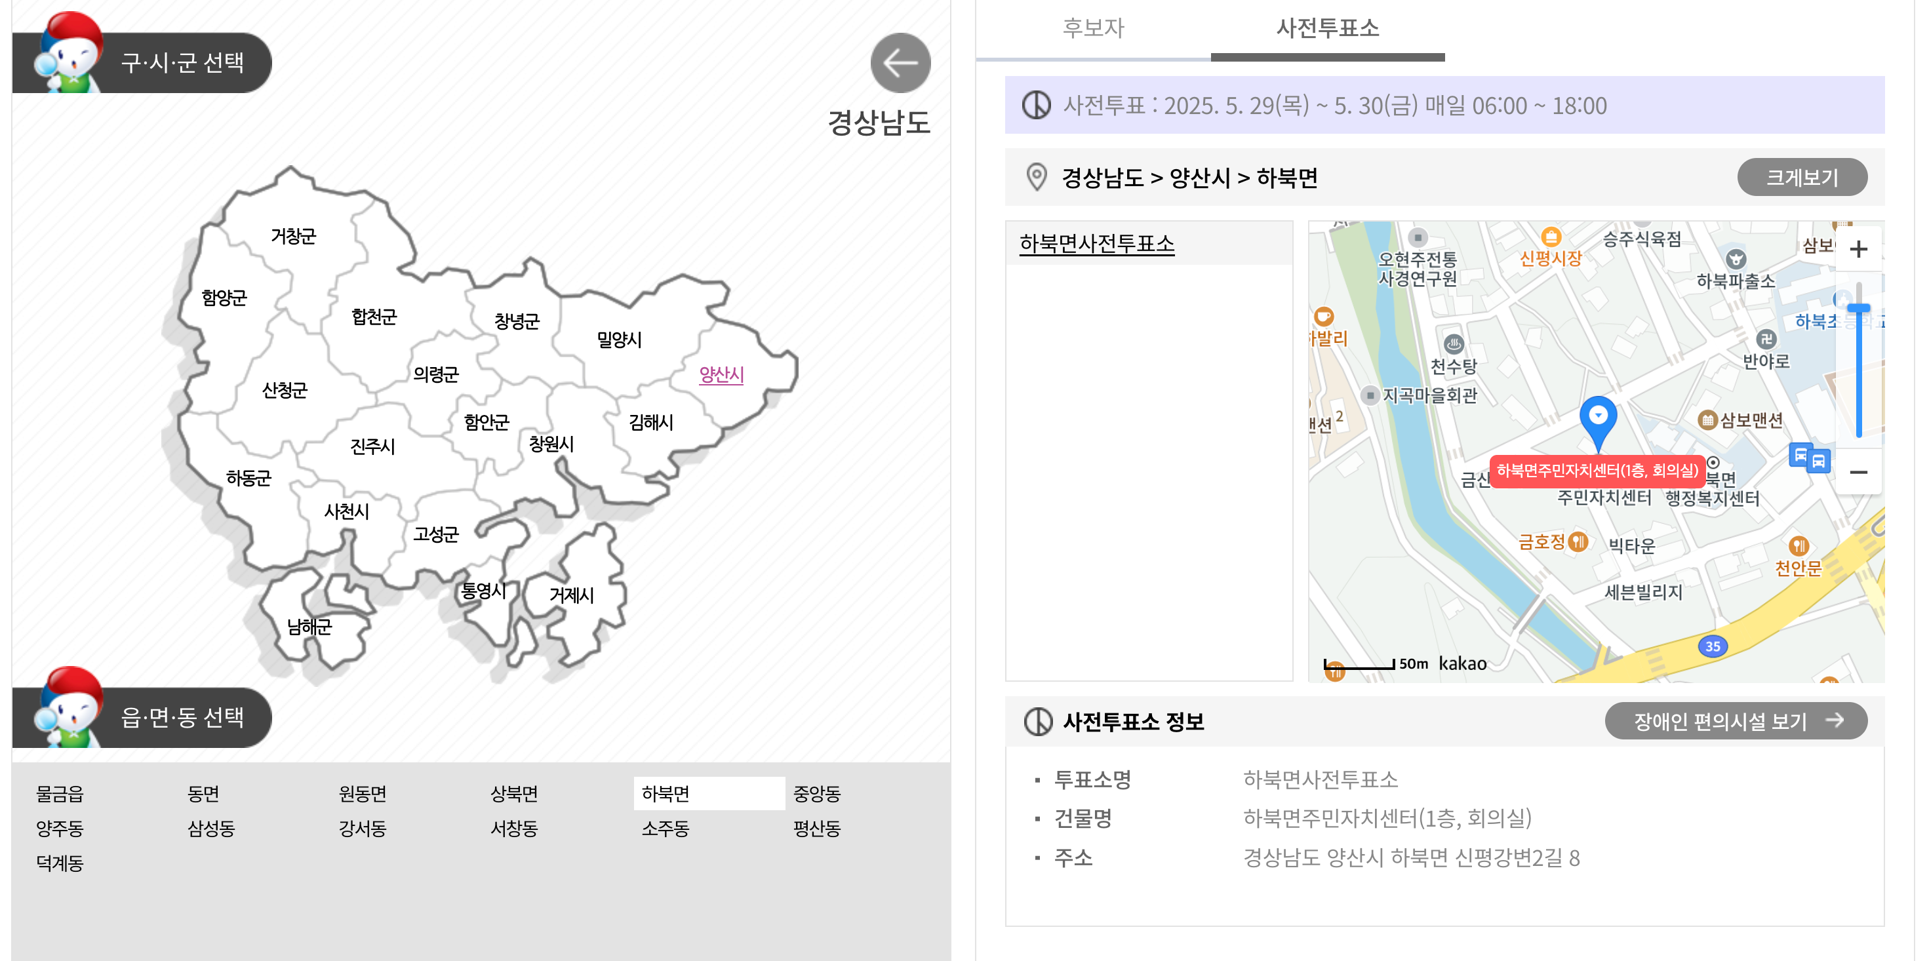Click the blue polling place map pin
Viewport: 1929px width, 961px height.
(1598, 423)
